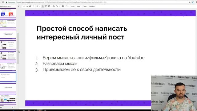Click the Переход (transition) toolbar button

92,6
